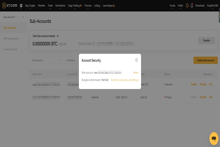Open the chat support bubble
The height and width of the screenshot is (147, 220).
(x=214, y=139)
